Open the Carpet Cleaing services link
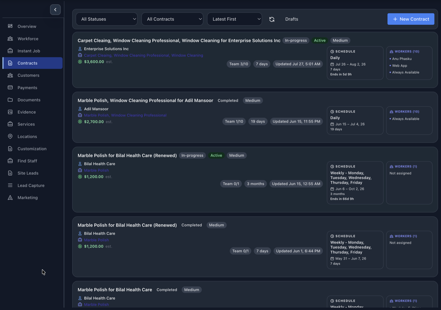 [x=143, y=55]
